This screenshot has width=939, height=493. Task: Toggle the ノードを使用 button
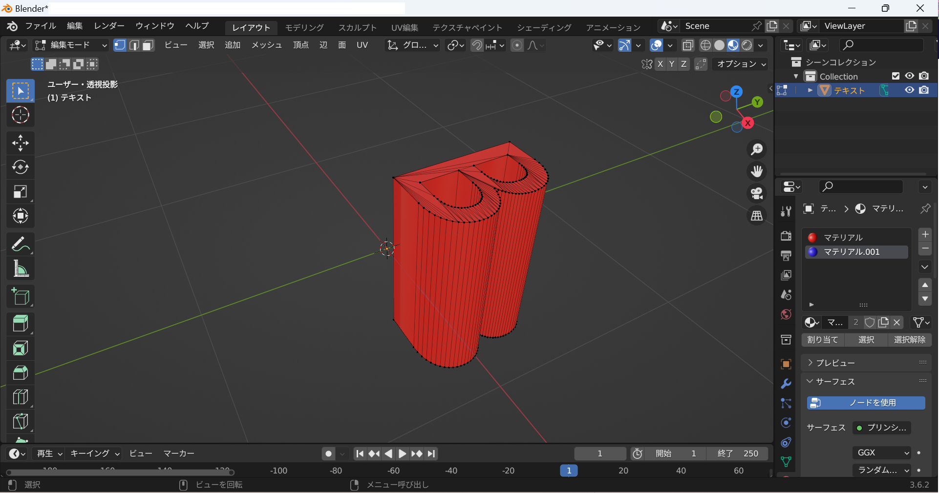(866, 403)
